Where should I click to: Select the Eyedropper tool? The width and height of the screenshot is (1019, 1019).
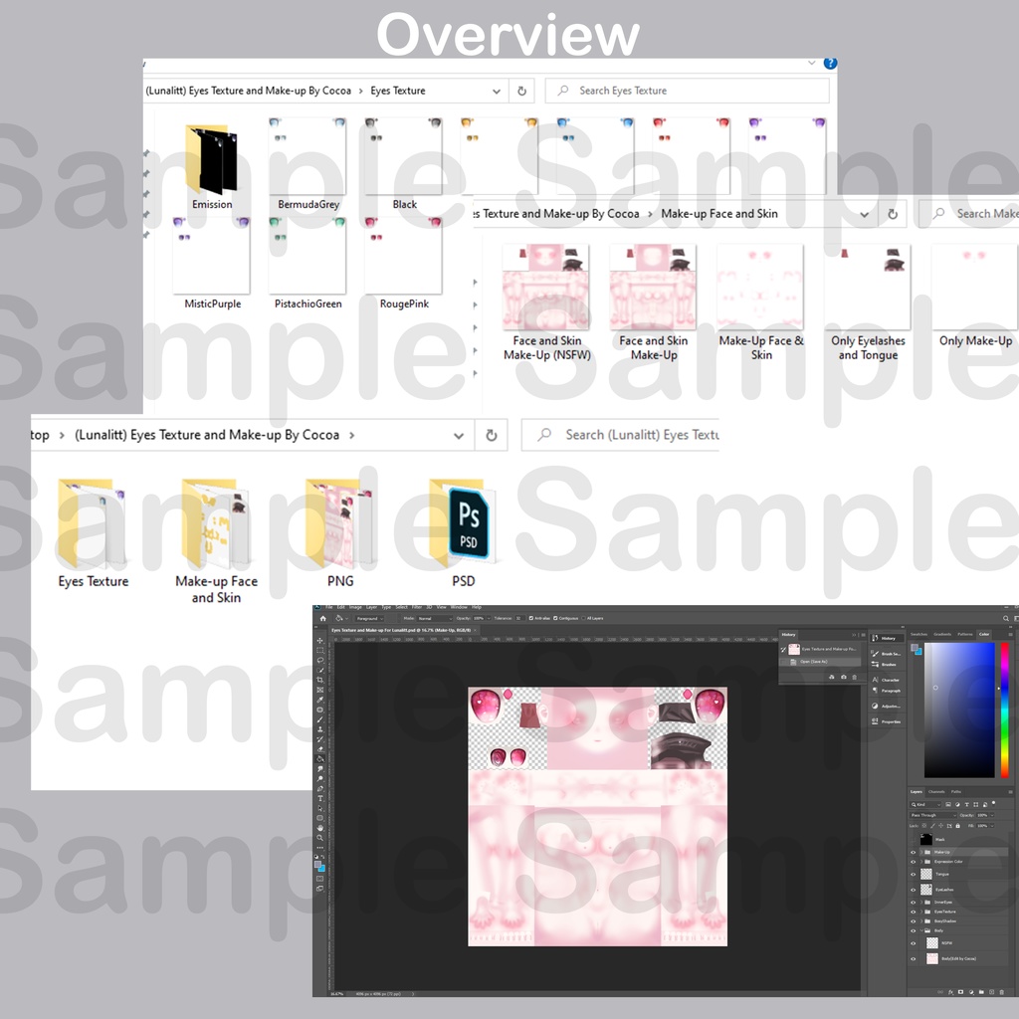(x=319, y=700)
